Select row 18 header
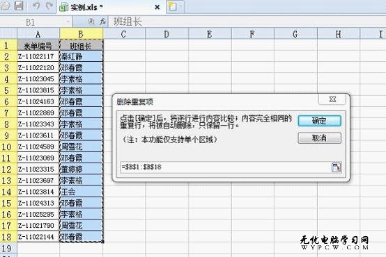Viewport: 386px width, 257px height. pyautogui.click(x=8, y=237)
